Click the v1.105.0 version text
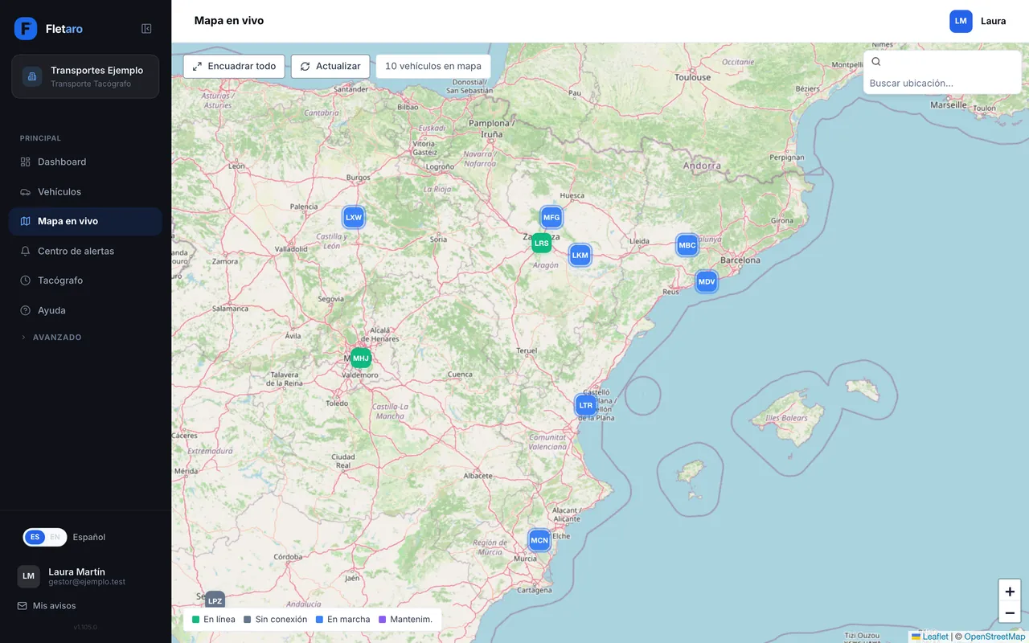Image resolution: width=1029 pixels, height=643 pixels. click(85, 627)
